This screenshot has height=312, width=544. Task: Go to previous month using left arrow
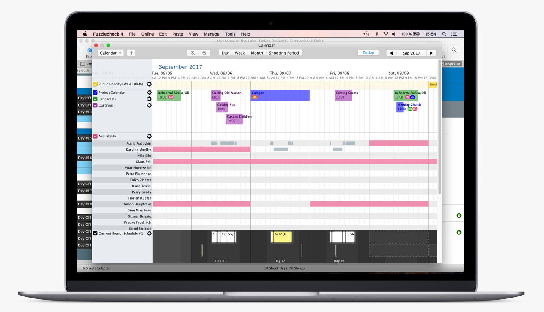391,53
